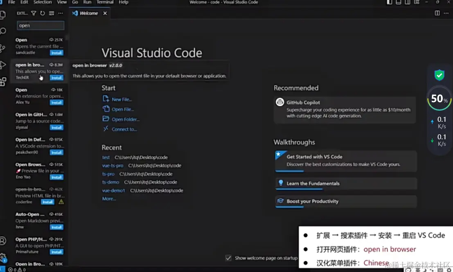Open the Go menu
The height and width of the screenshot is (272, 453).
75,2
